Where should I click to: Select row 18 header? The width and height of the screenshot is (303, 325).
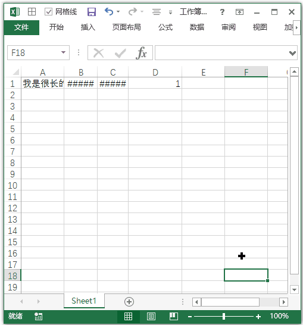pos(13,276)
